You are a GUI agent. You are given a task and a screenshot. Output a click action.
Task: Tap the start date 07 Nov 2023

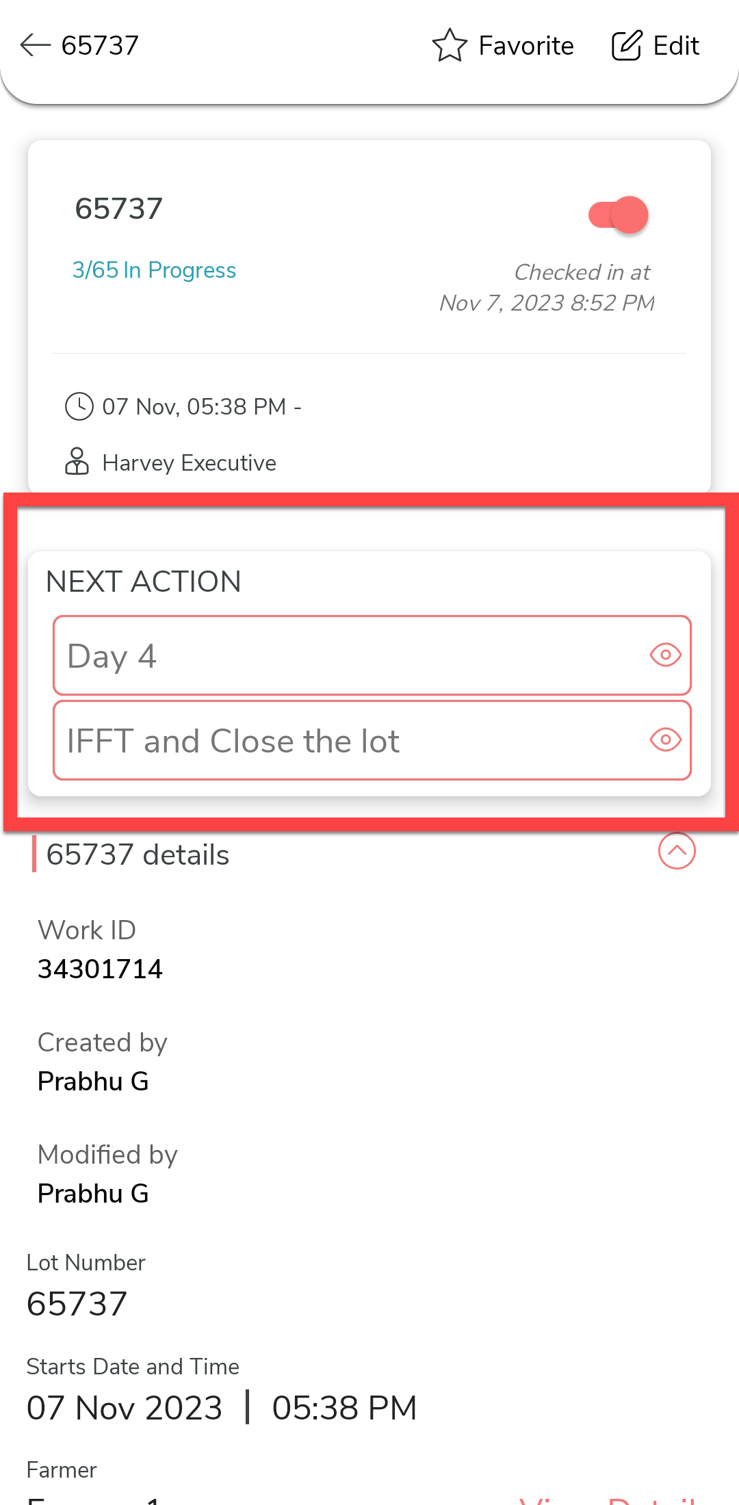tap(125, 1408)
